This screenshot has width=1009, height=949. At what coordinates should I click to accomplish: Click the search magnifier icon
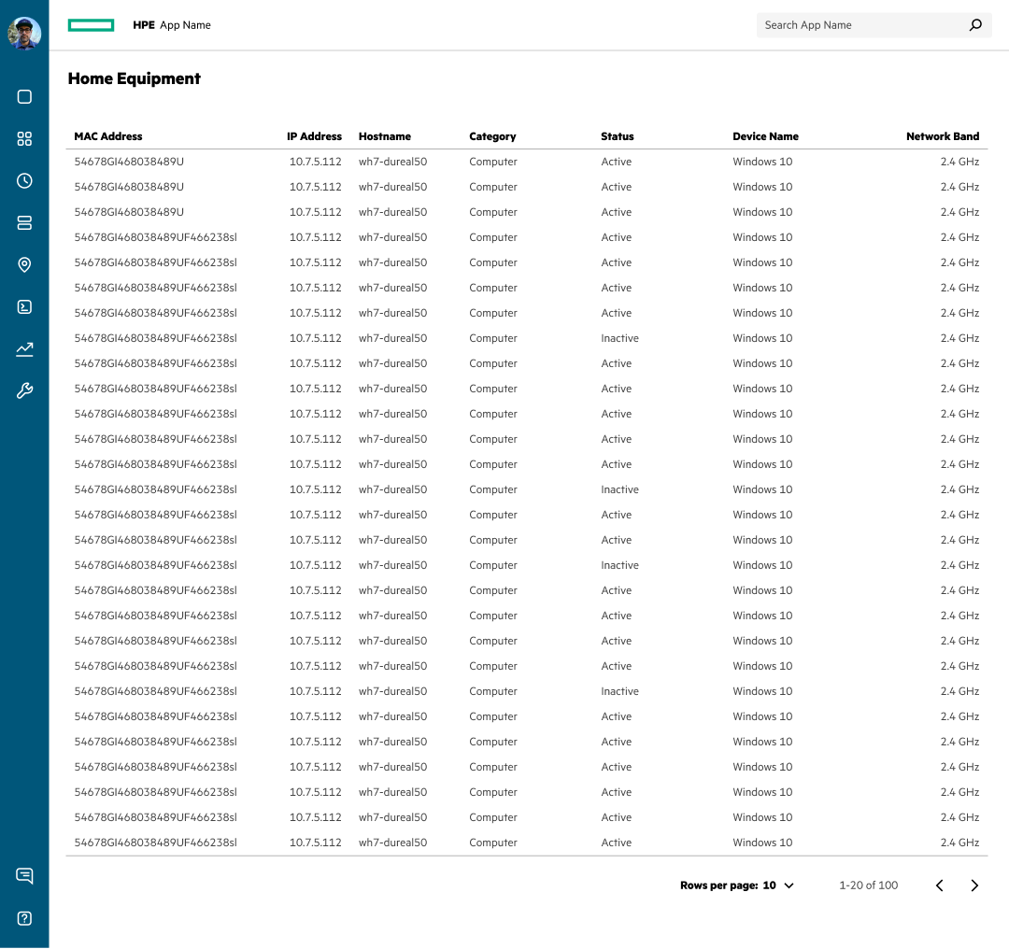(x=975, y=25)
